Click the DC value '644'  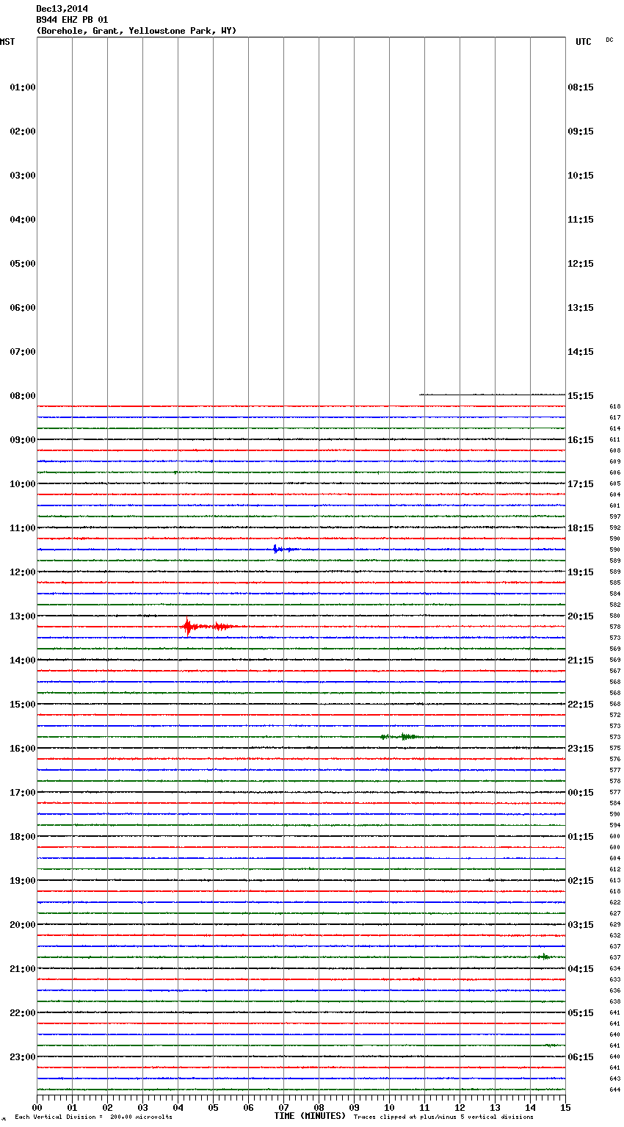(x=615, y=1090)
